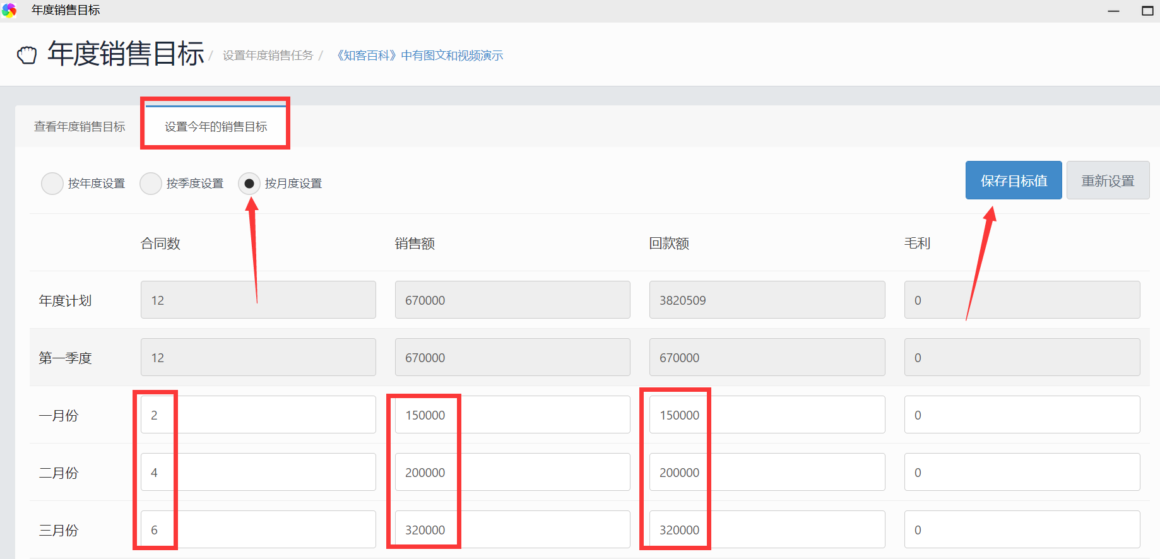Click 重新设置 button
Image resolution: width=1160 pixels, height=559 pixels.
pos(1108,180)
